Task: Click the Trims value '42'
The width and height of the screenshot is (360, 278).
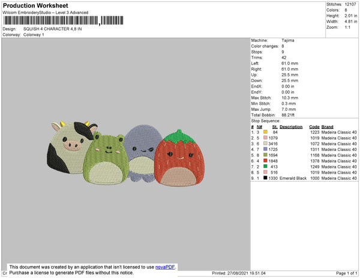Action: [284, 58]
